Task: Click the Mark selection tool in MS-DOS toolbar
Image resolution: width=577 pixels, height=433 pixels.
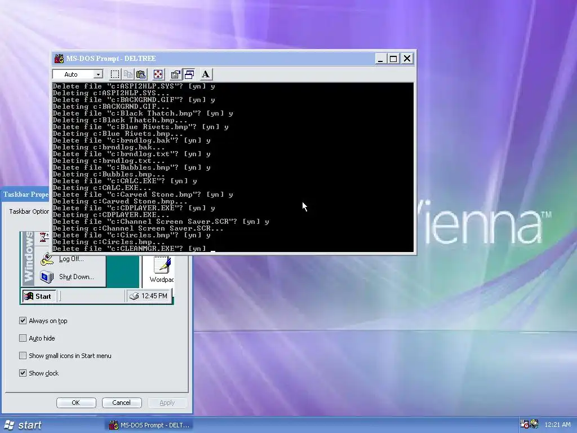Action: click(115, 74)
